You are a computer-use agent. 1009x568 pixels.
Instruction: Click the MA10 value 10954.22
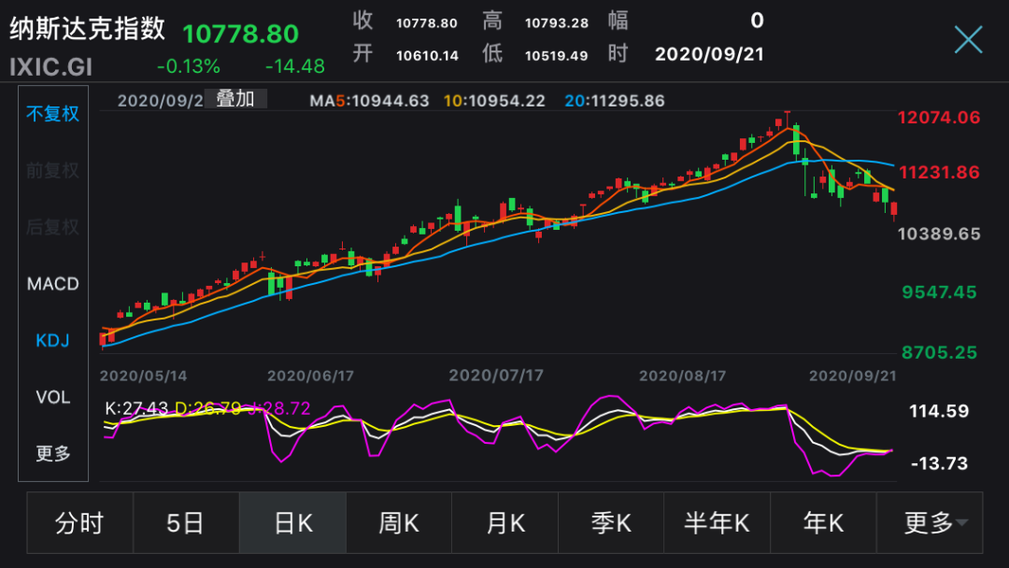pyautogui.click(x=507, y=101)
